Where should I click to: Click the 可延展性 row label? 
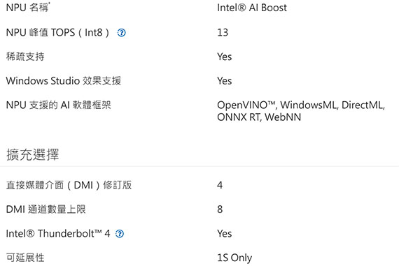[x=25, y=258]
